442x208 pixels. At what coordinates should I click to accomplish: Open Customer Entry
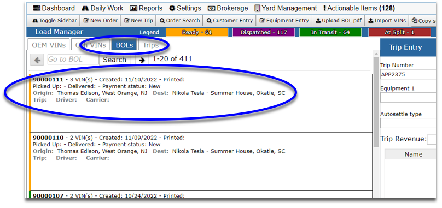229,21
